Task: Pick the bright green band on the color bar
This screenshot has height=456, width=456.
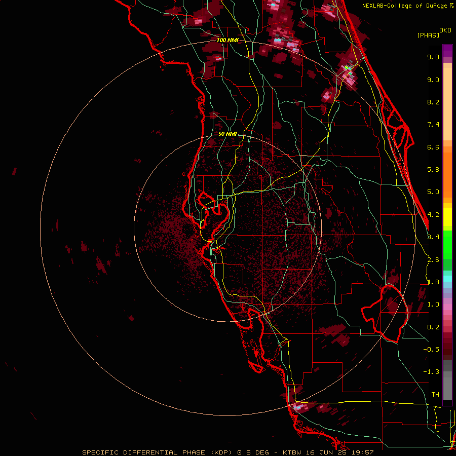Action: click(x=447, y=245)
